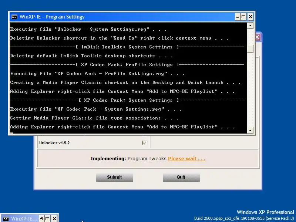Minimize the WinXP-IE Program Settings console window

coord(238,17)
